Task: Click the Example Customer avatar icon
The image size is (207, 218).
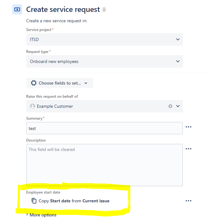Action: coord(33,106)
